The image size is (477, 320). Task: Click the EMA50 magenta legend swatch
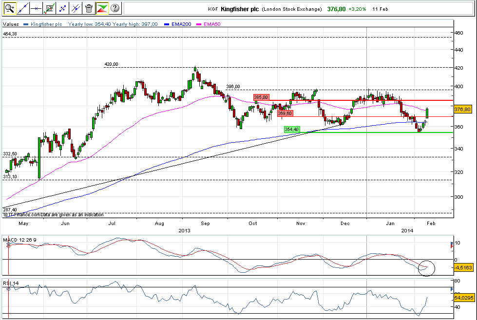click(199, 24)
